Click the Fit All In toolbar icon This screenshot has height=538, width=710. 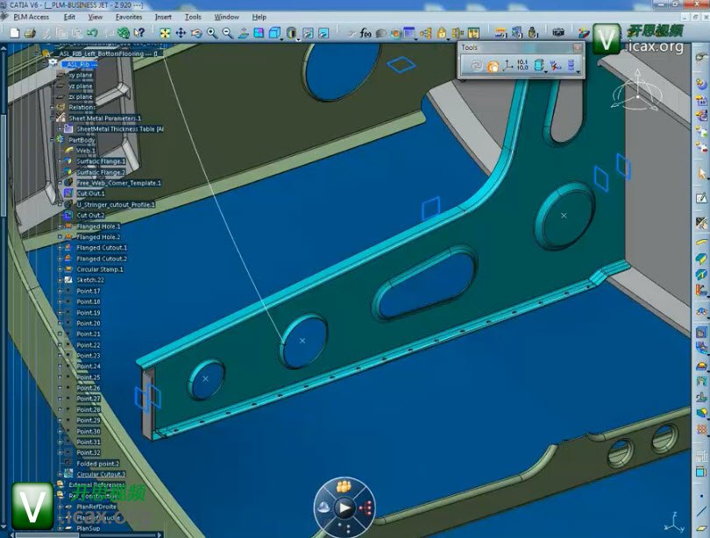tap(164, 33)
